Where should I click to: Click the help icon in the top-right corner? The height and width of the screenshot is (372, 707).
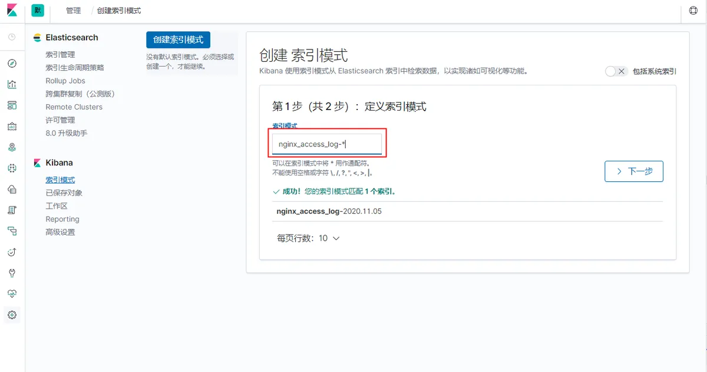(693, 11)
